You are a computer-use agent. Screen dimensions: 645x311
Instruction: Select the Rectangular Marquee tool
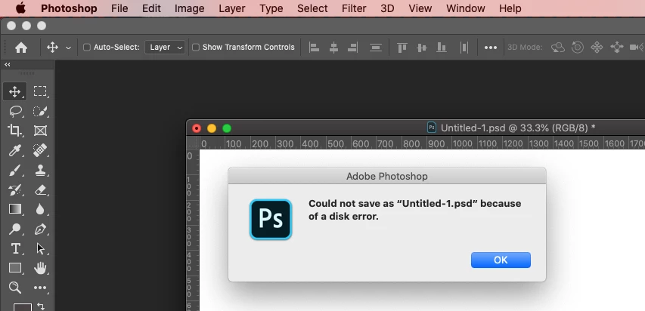point(40,91)
